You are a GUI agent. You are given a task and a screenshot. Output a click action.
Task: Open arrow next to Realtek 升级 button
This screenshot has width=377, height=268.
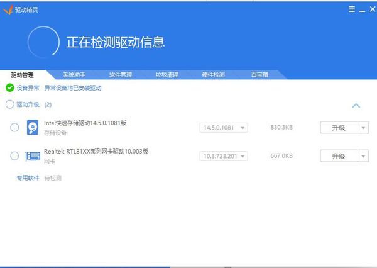(x=363, y=156)
